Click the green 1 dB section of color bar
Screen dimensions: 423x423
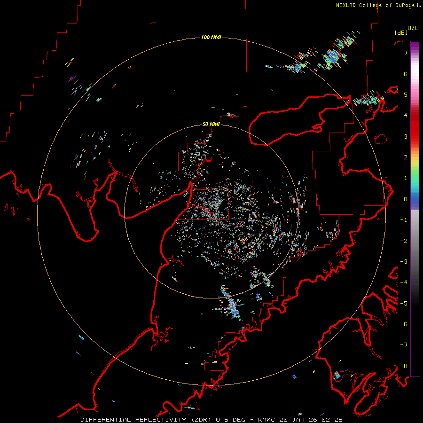pos(415,177)
